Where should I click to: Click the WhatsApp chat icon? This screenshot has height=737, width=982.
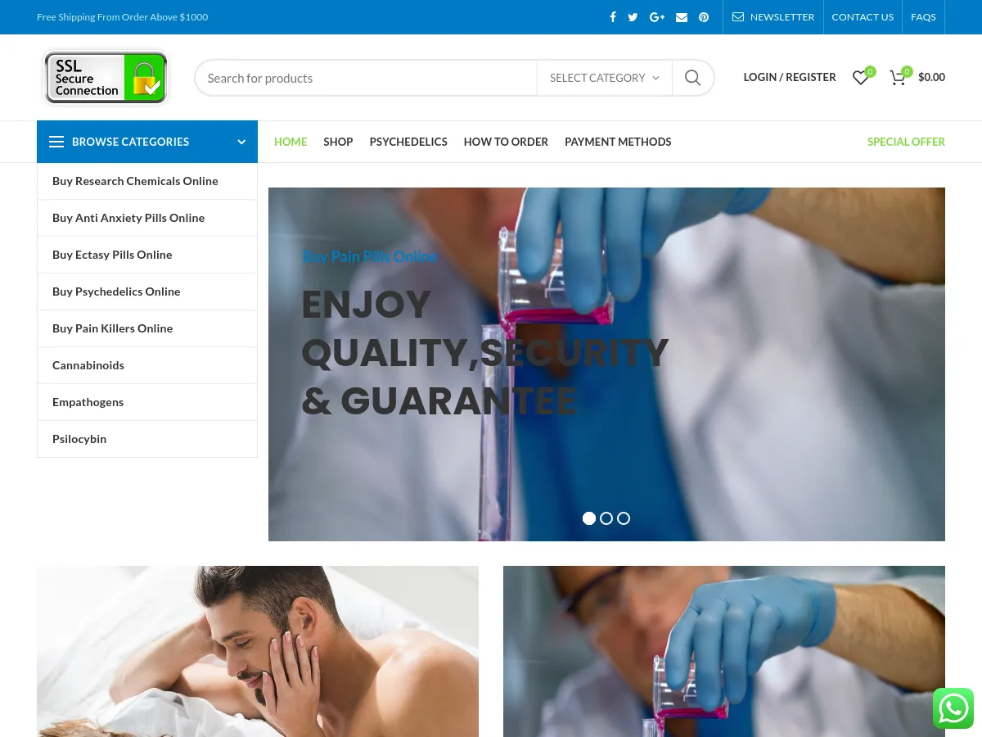pyautogui.click(x=953, y=708)
